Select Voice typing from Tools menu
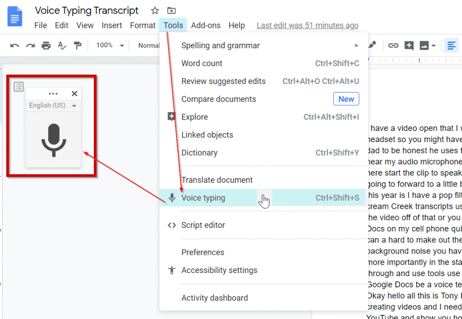The width and height of the screenshot is (462, 319). coord(203,198)
